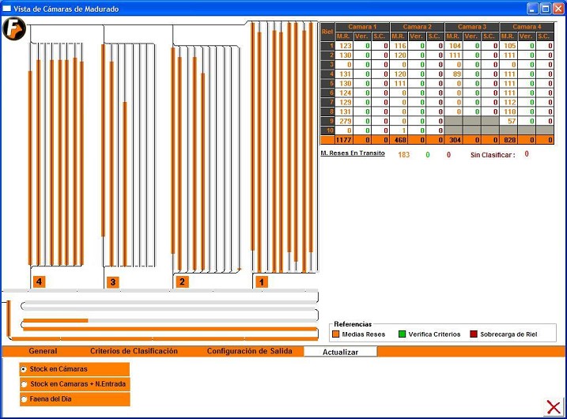Click the Camara 1 column header

[x=362, y=27]
